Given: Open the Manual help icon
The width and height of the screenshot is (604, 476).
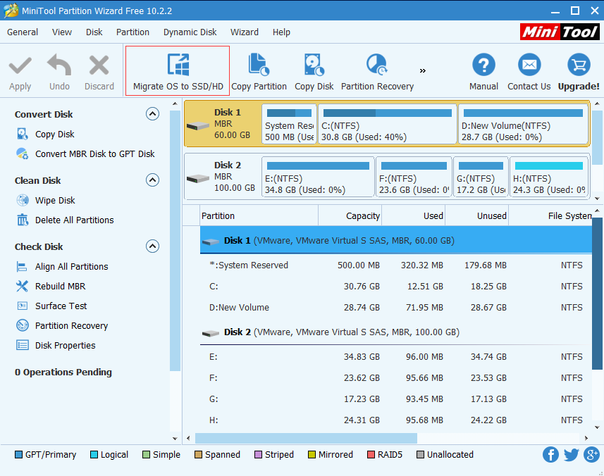Looking at the screenshot, I should coord(483,65).
